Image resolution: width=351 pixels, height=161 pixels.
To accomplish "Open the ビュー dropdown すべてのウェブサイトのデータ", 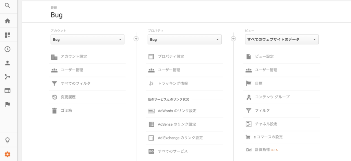I will [x=282, y=39].
